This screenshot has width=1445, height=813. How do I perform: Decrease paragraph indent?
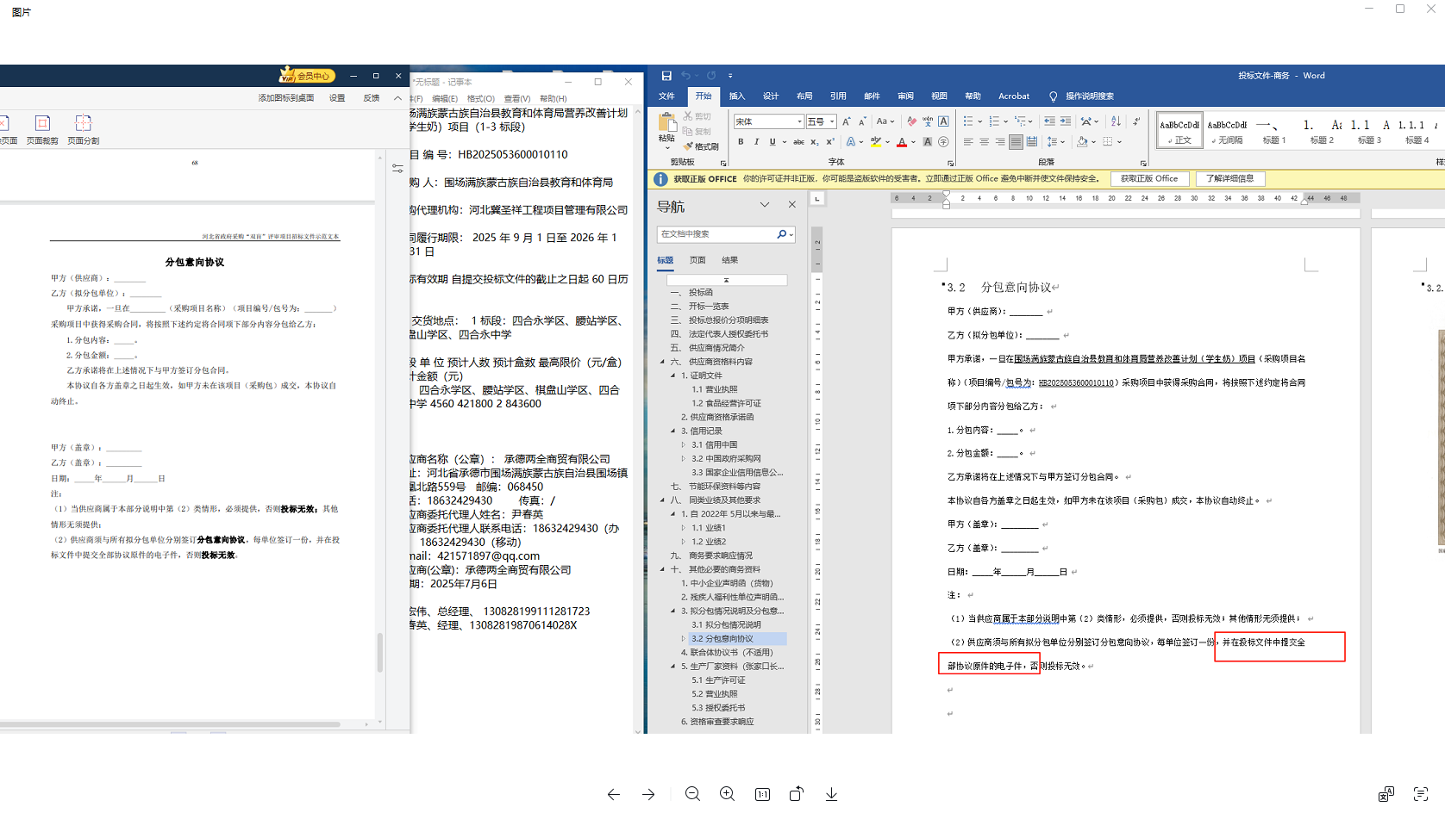pos(1049,122)
